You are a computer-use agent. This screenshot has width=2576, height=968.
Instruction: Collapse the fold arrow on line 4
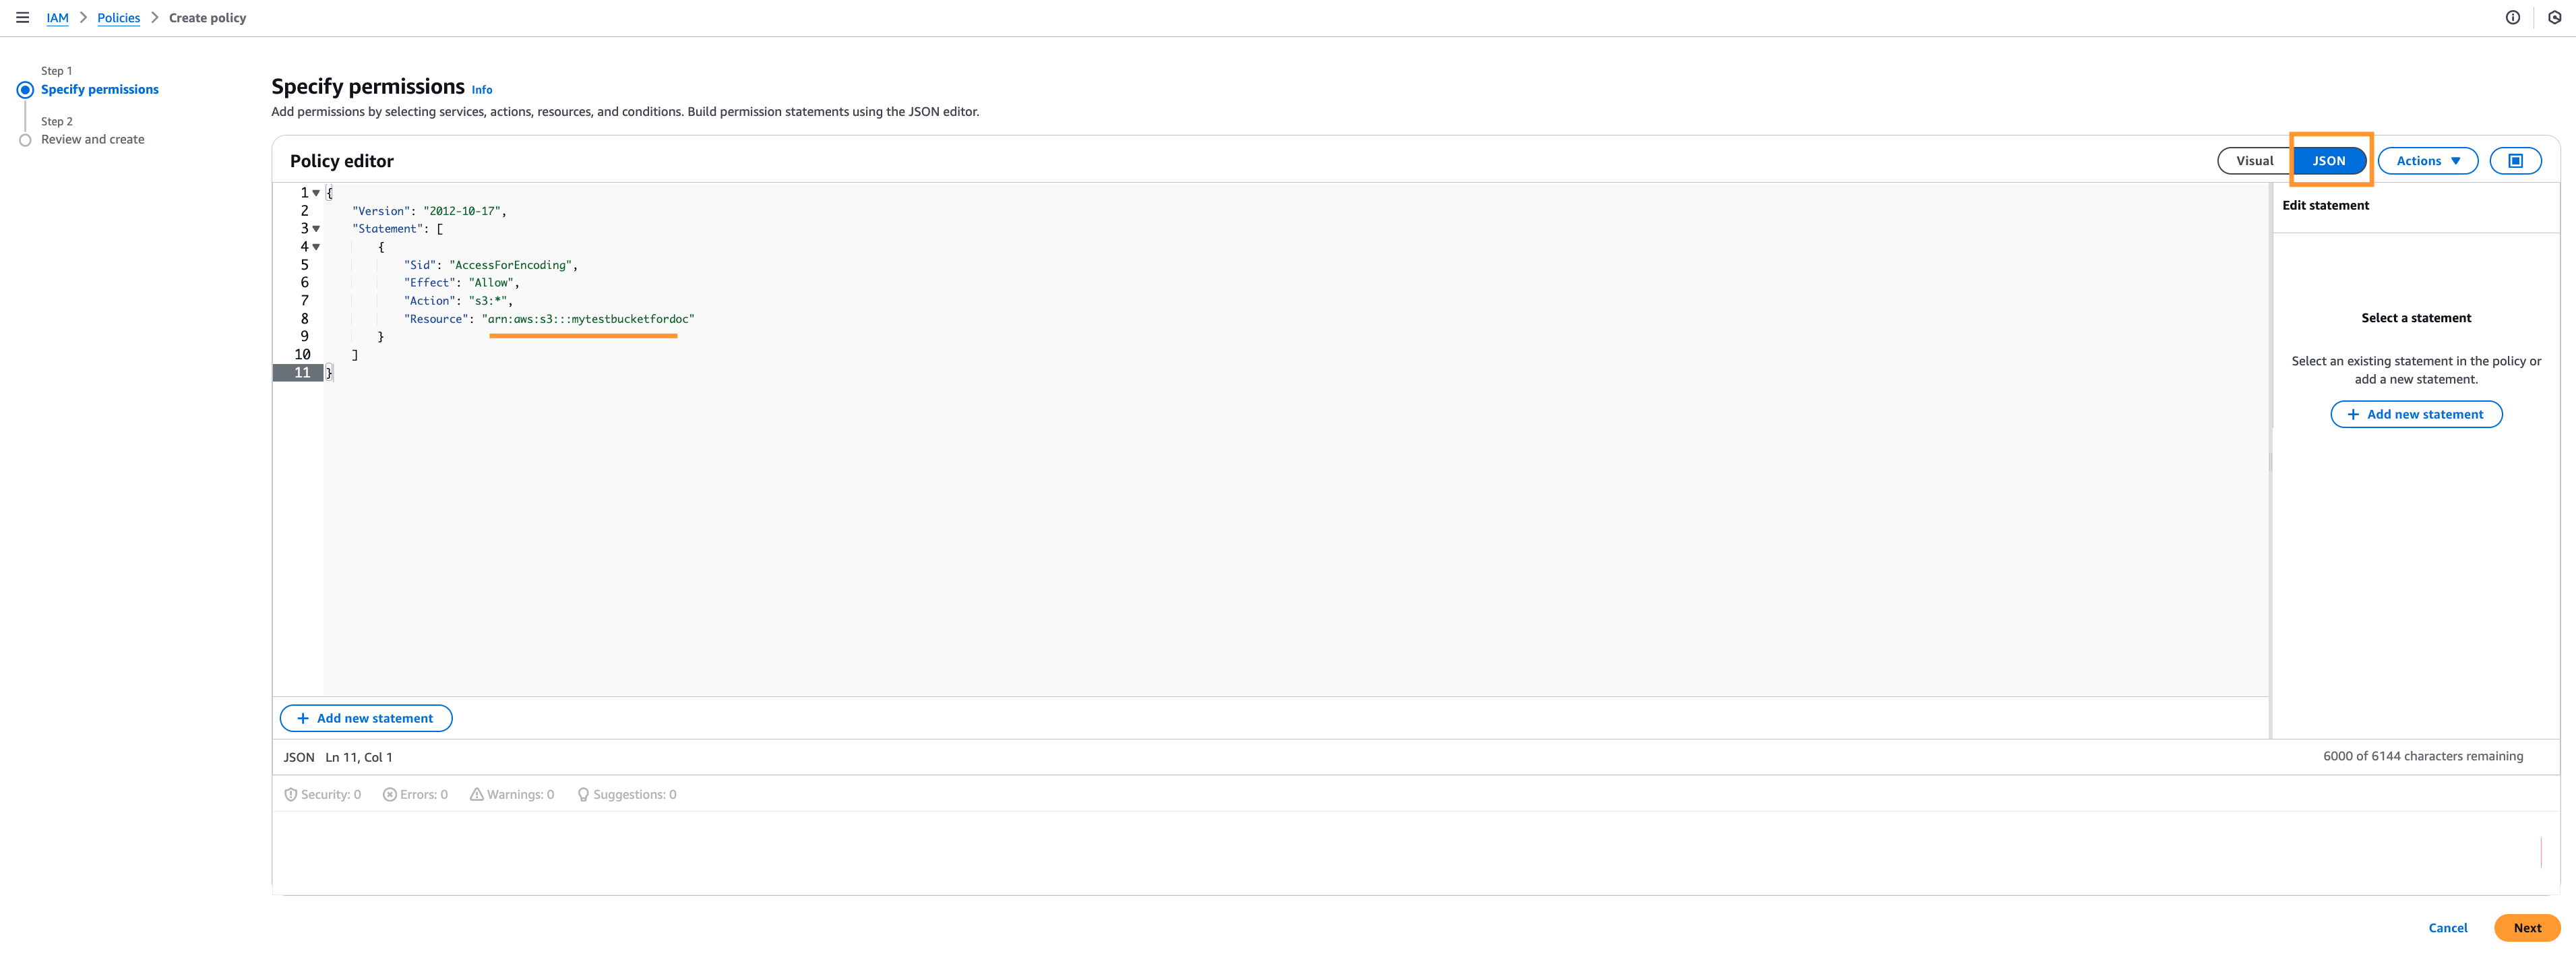pyautogui.click(x=316, y=247)
